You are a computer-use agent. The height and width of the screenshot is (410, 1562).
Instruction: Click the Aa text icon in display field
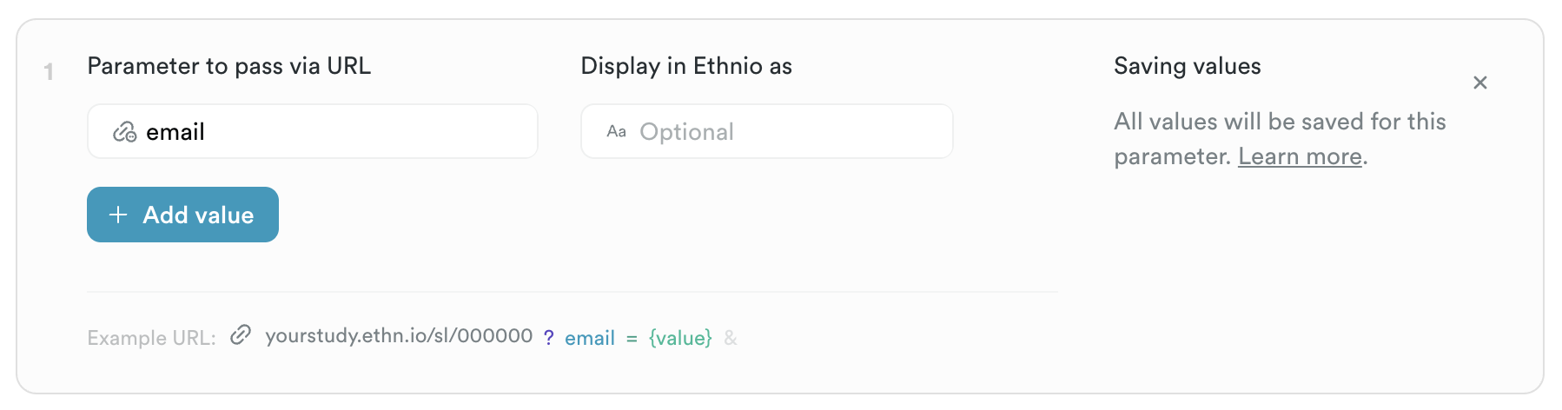tap(616, 132)
